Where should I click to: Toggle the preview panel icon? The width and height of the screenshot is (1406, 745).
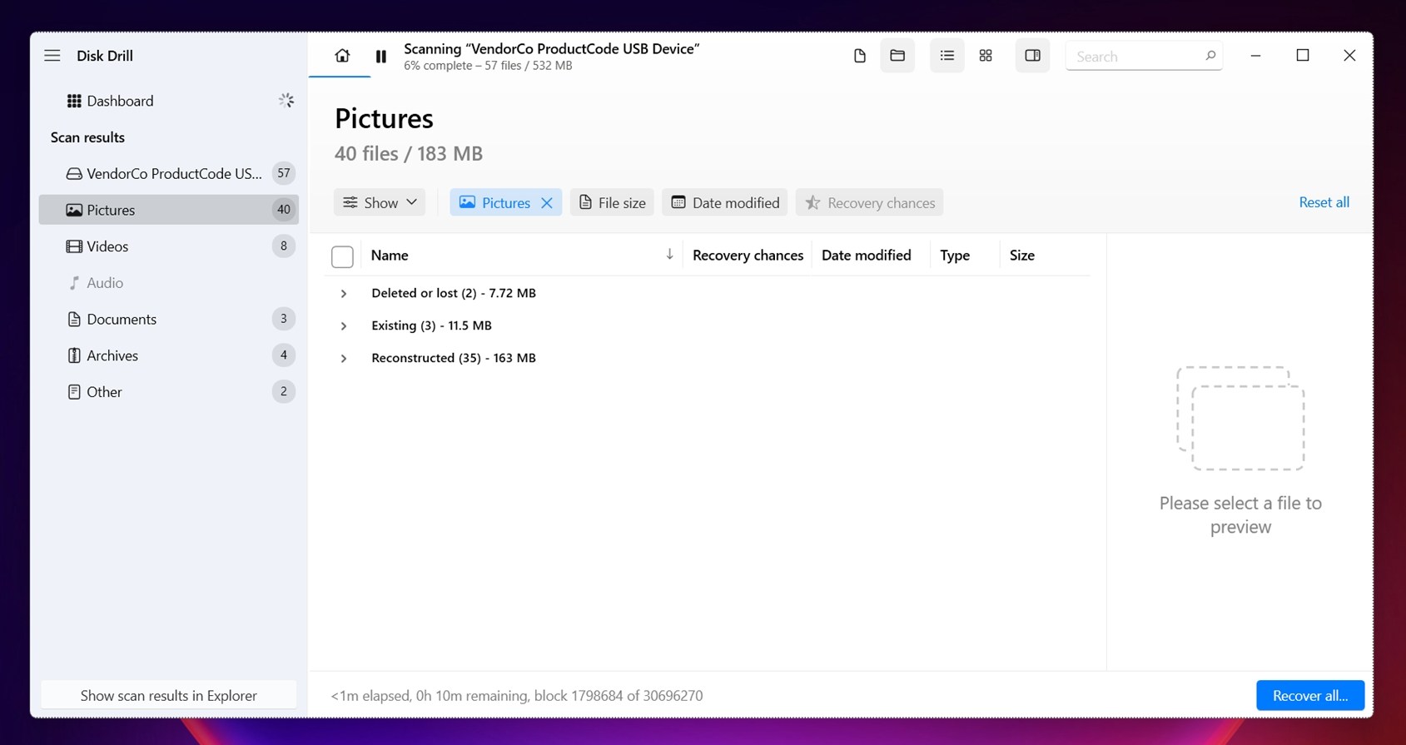pos(1032,56)
